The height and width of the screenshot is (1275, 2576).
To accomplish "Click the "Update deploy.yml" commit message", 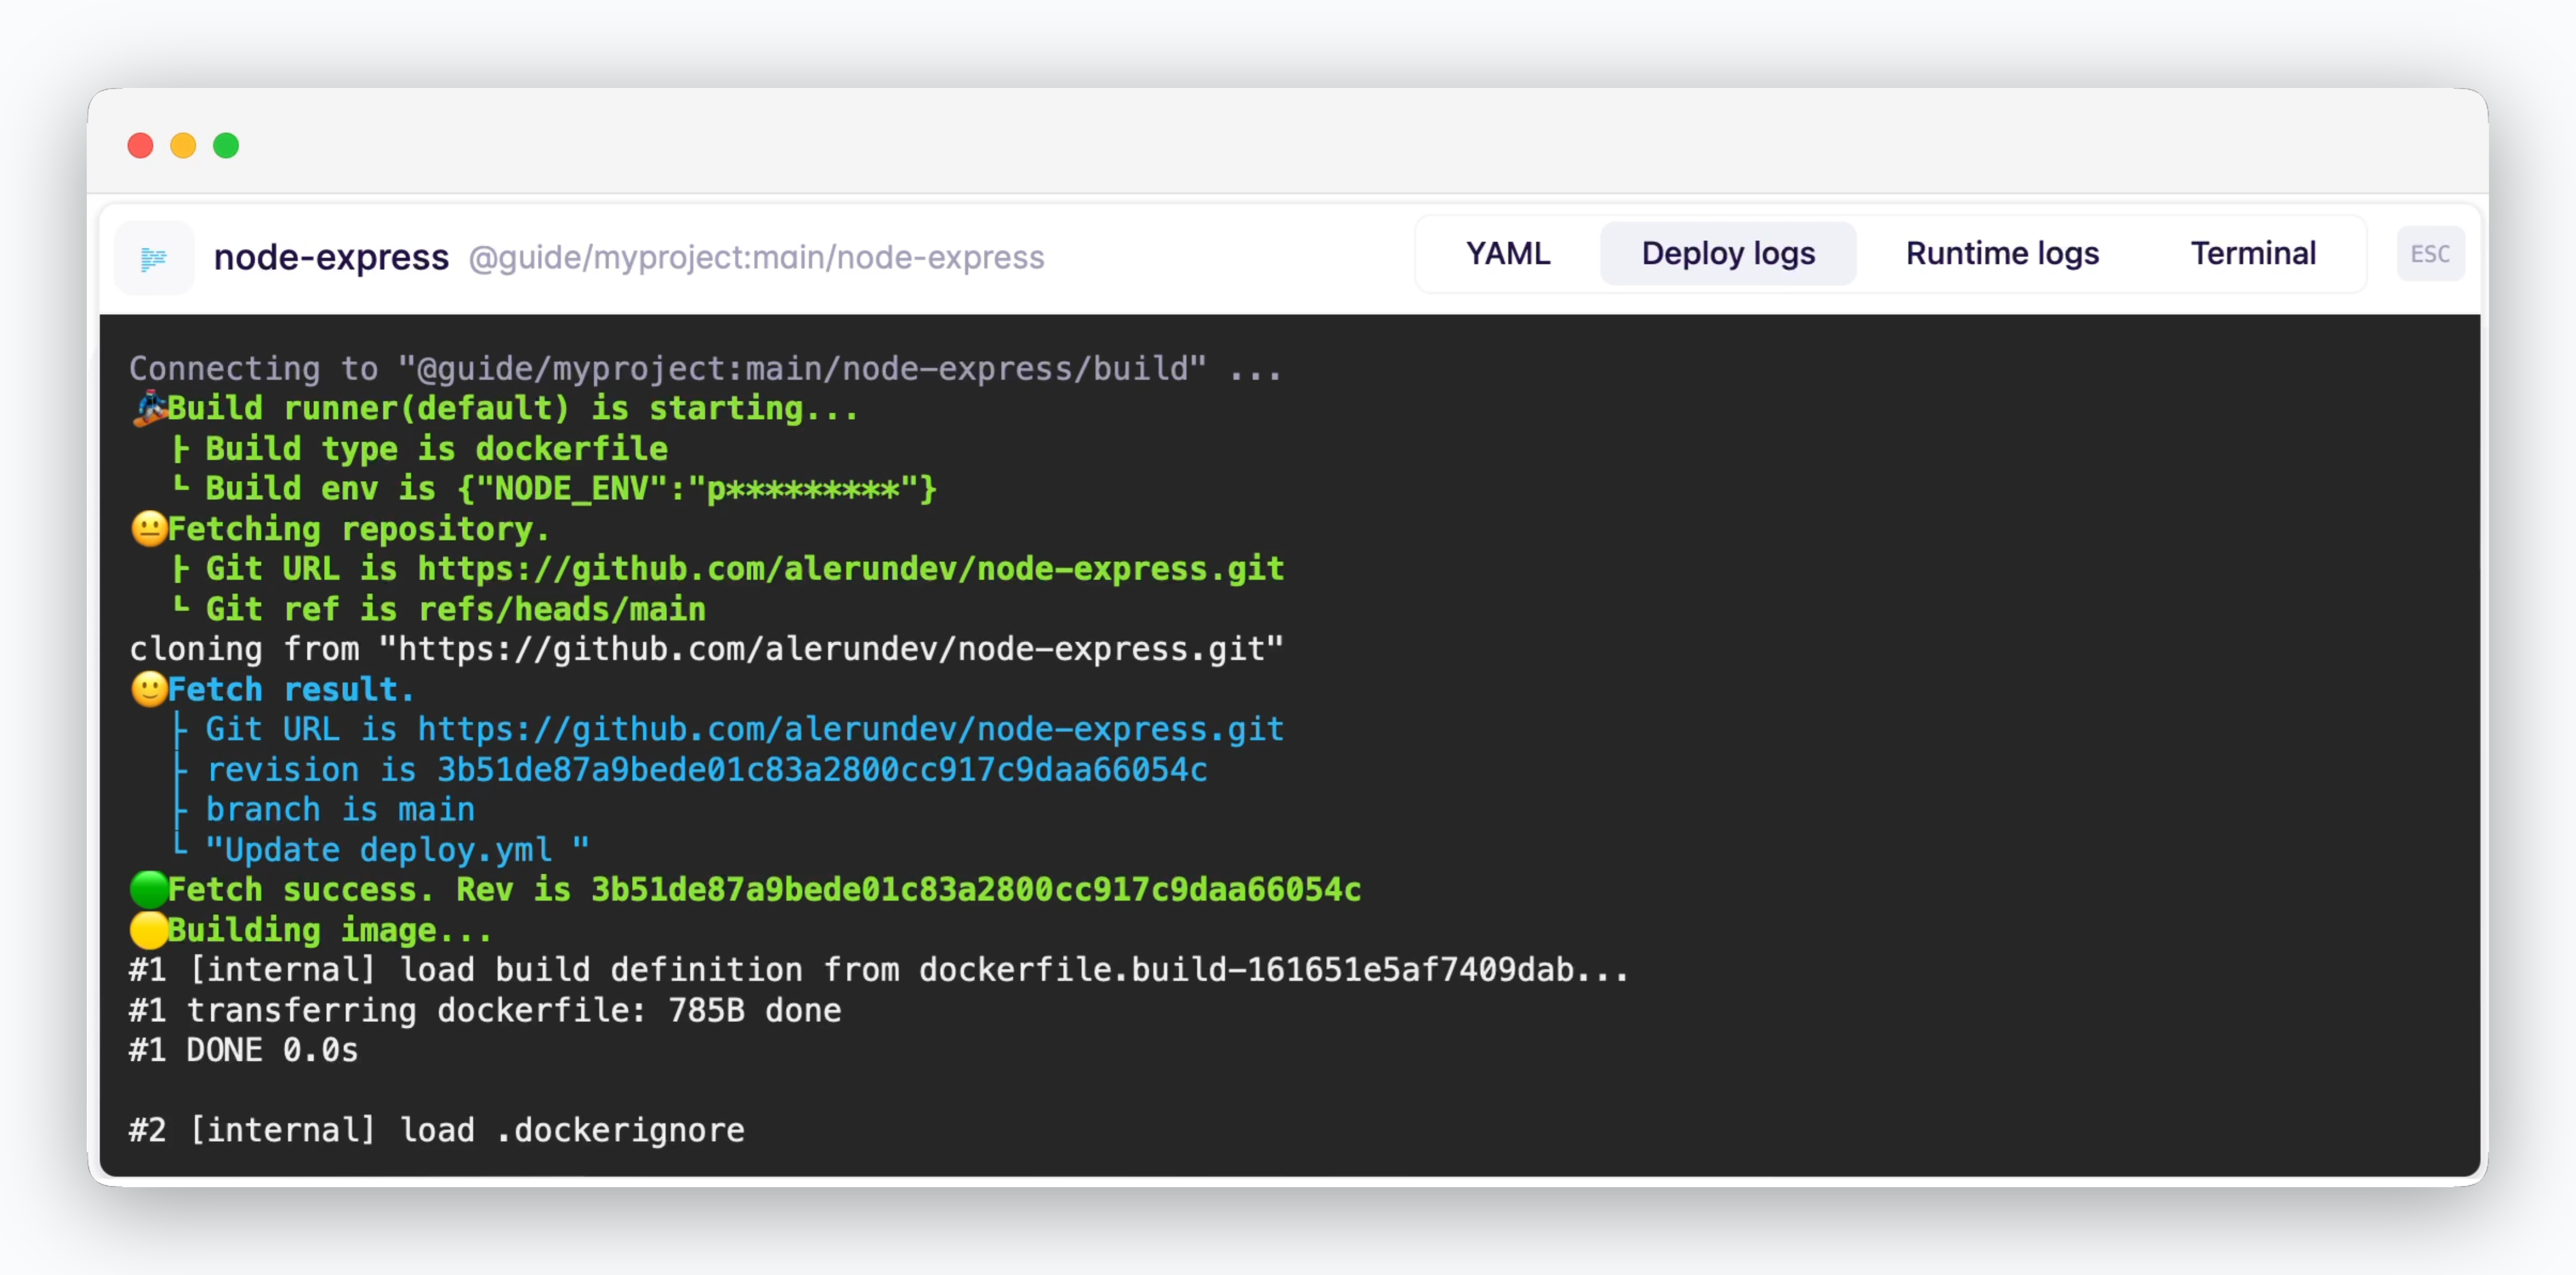I will click(x=397, y=849).
